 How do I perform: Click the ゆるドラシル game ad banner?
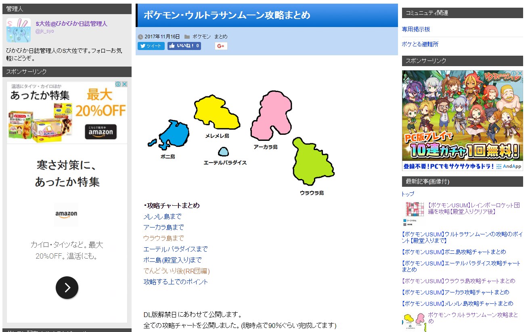[463, 121]
